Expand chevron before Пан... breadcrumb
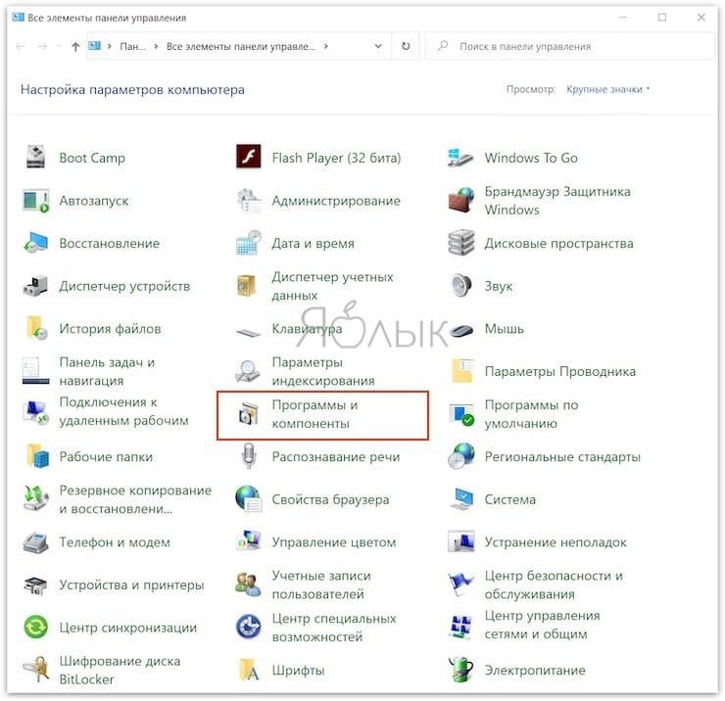 110,46
